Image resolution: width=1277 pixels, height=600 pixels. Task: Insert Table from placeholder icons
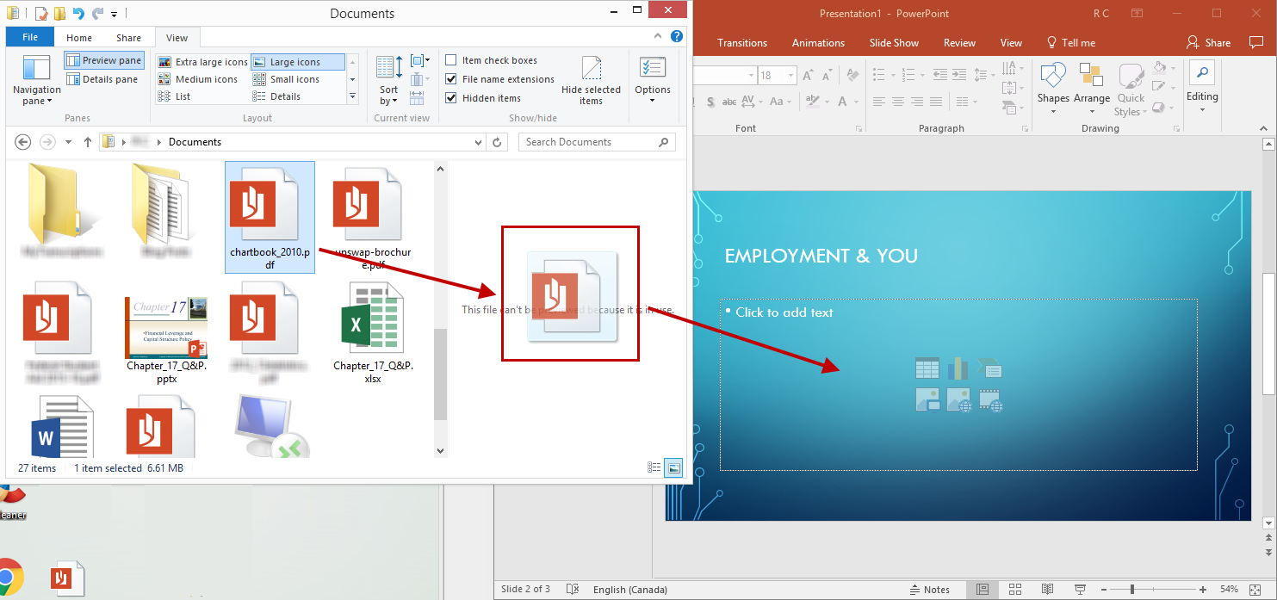[x=927, y=369]
